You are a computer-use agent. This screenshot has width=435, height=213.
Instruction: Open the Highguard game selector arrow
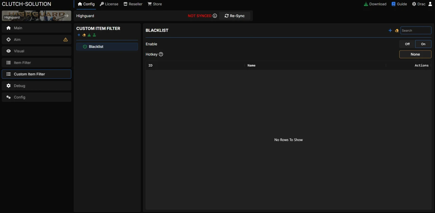tap(67, 16)
